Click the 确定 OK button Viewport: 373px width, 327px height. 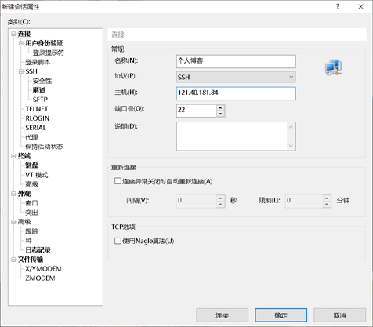281,315
